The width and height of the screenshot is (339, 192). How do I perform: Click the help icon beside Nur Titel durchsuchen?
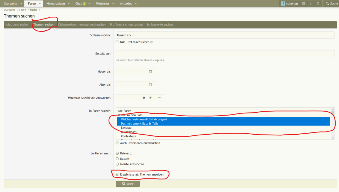coord(152,42)
